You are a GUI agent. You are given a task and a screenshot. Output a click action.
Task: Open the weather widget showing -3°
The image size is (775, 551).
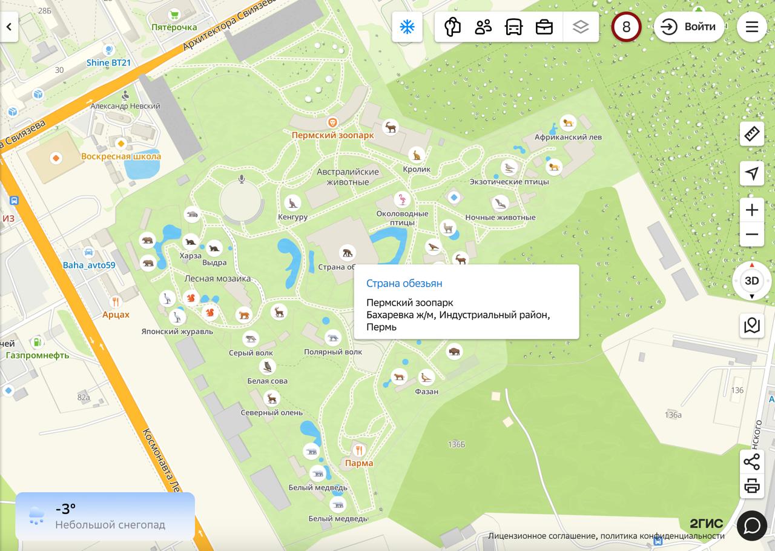[105, 516]
